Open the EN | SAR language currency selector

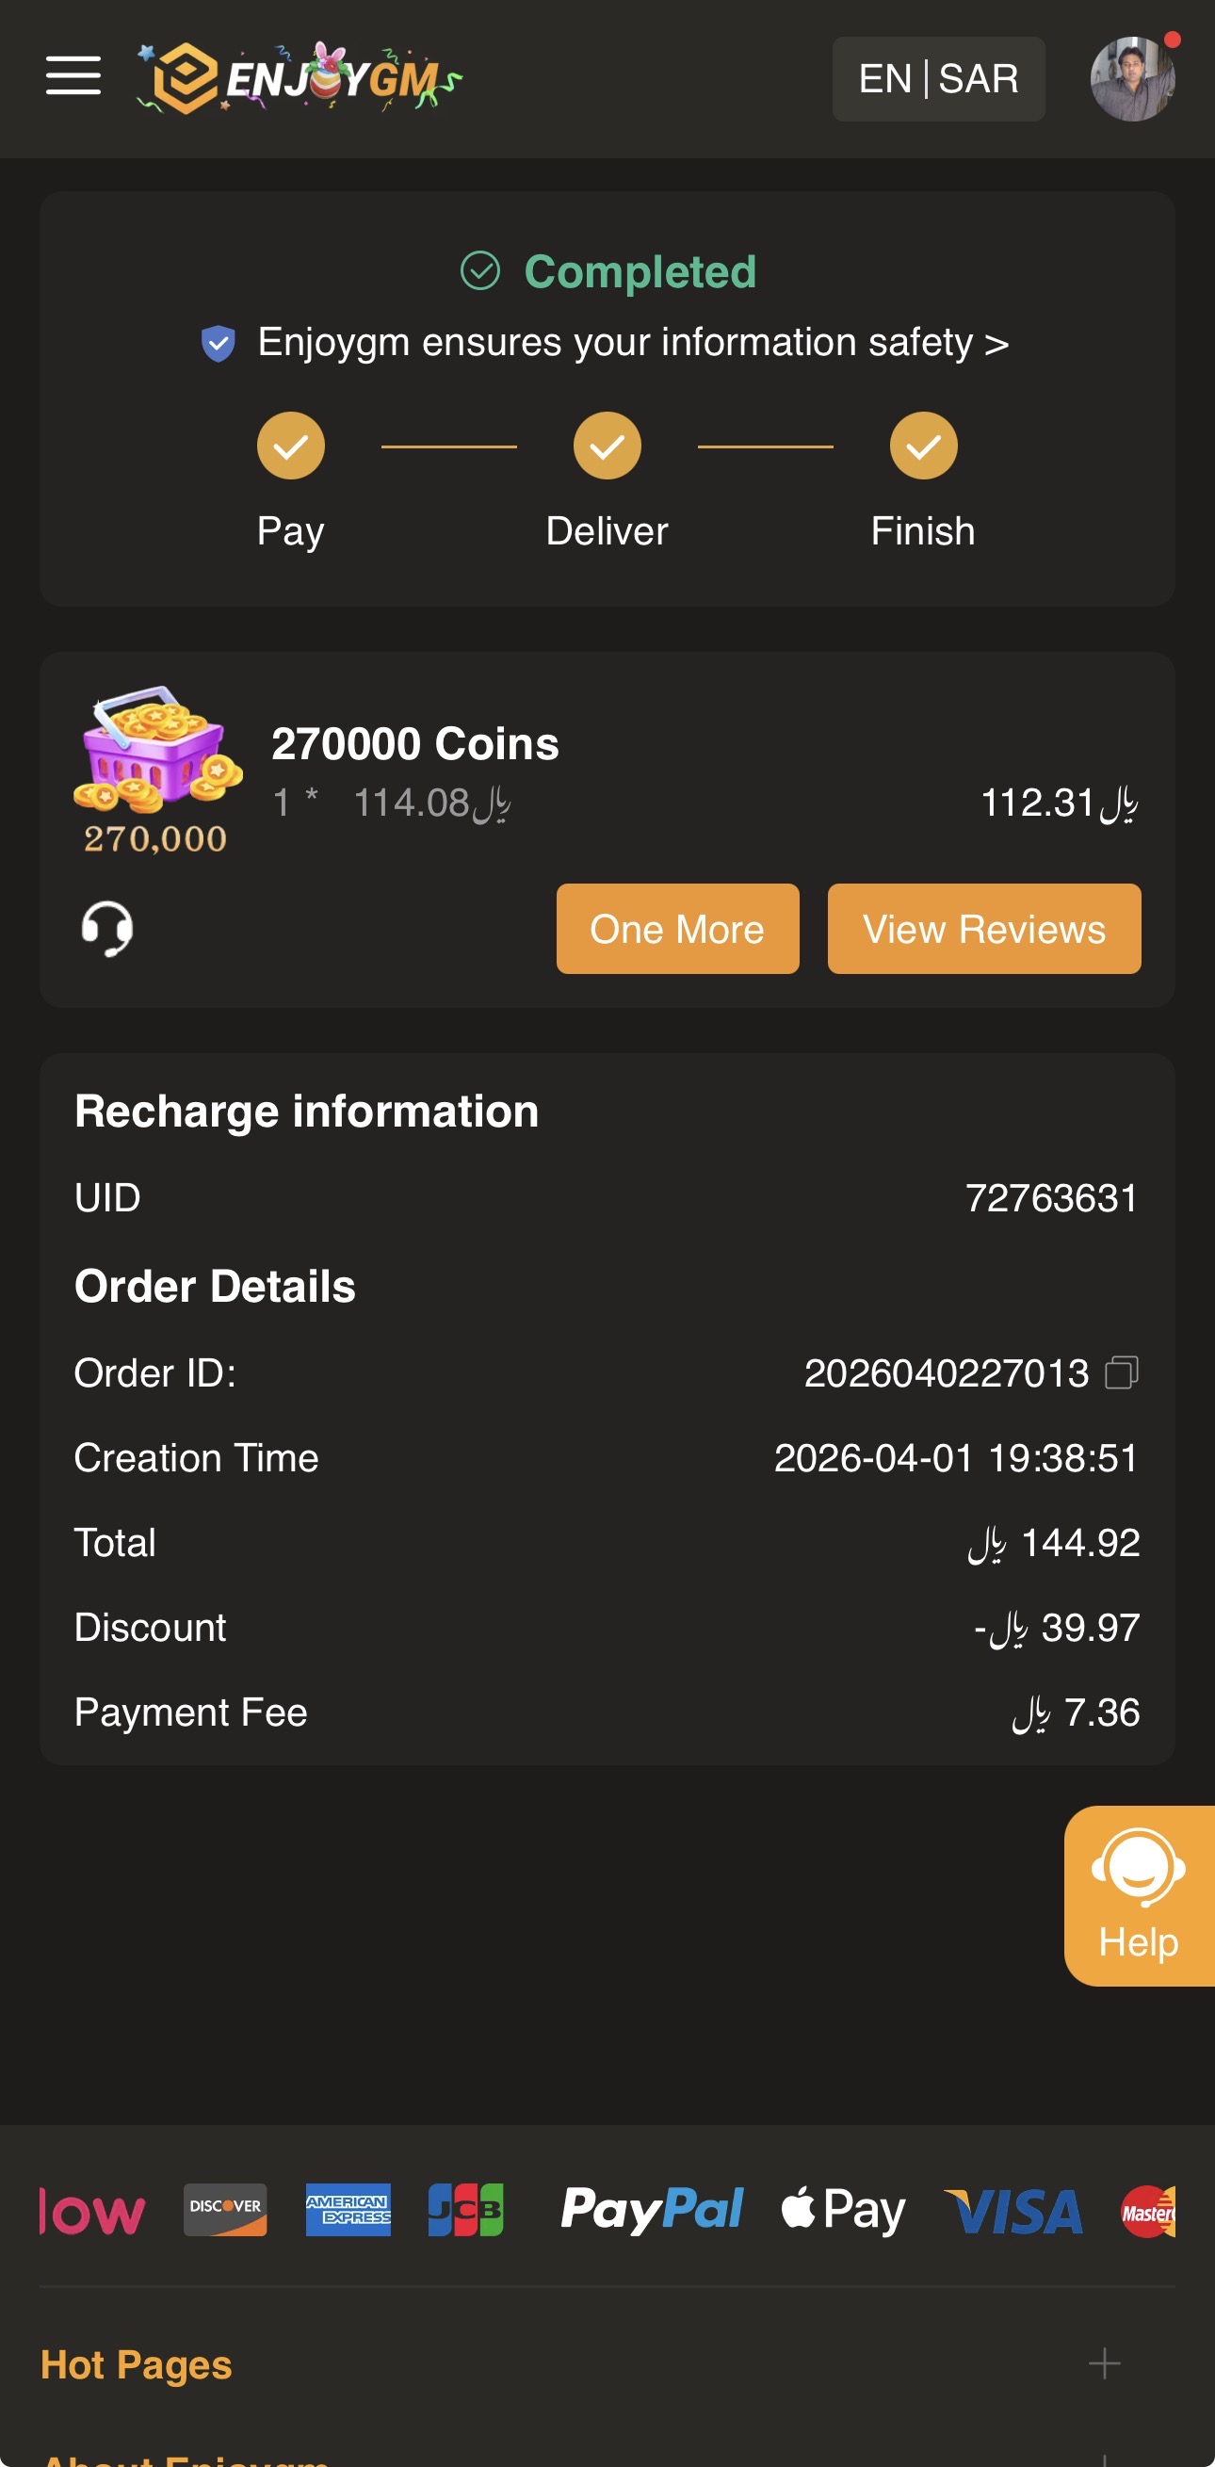pos(937,78)
